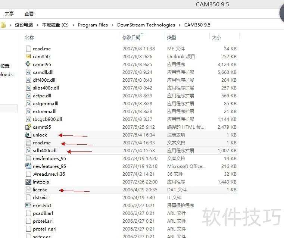Select the cam350 Outlook item icon
Viewport: 284px width, 238px height.
(x=28, y=56)
